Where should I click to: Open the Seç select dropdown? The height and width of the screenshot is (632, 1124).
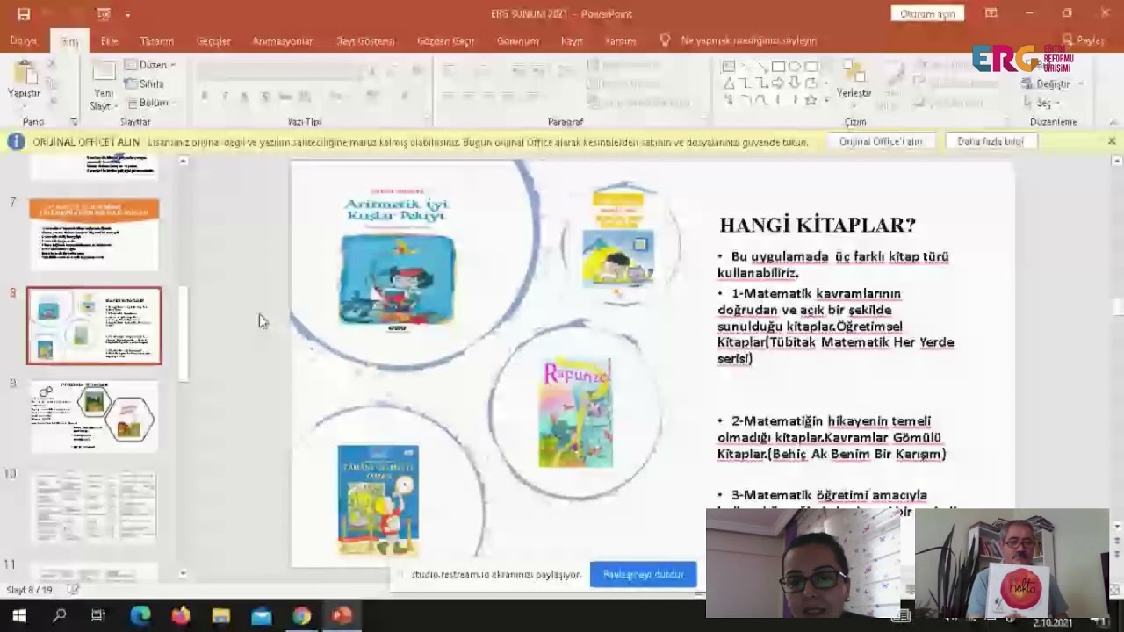click(1042, 103)
